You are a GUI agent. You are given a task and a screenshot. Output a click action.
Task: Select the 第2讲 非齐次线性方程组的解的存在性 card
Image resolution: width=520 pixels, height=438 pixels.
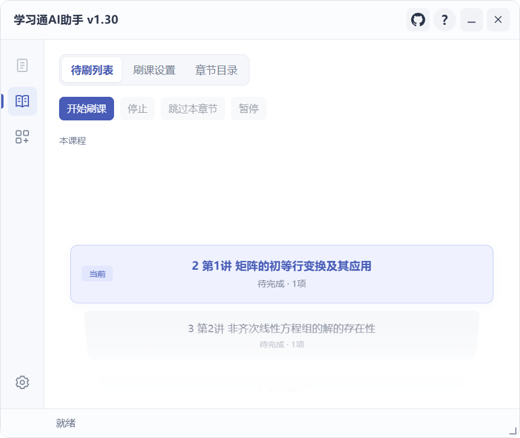[281, 335]
